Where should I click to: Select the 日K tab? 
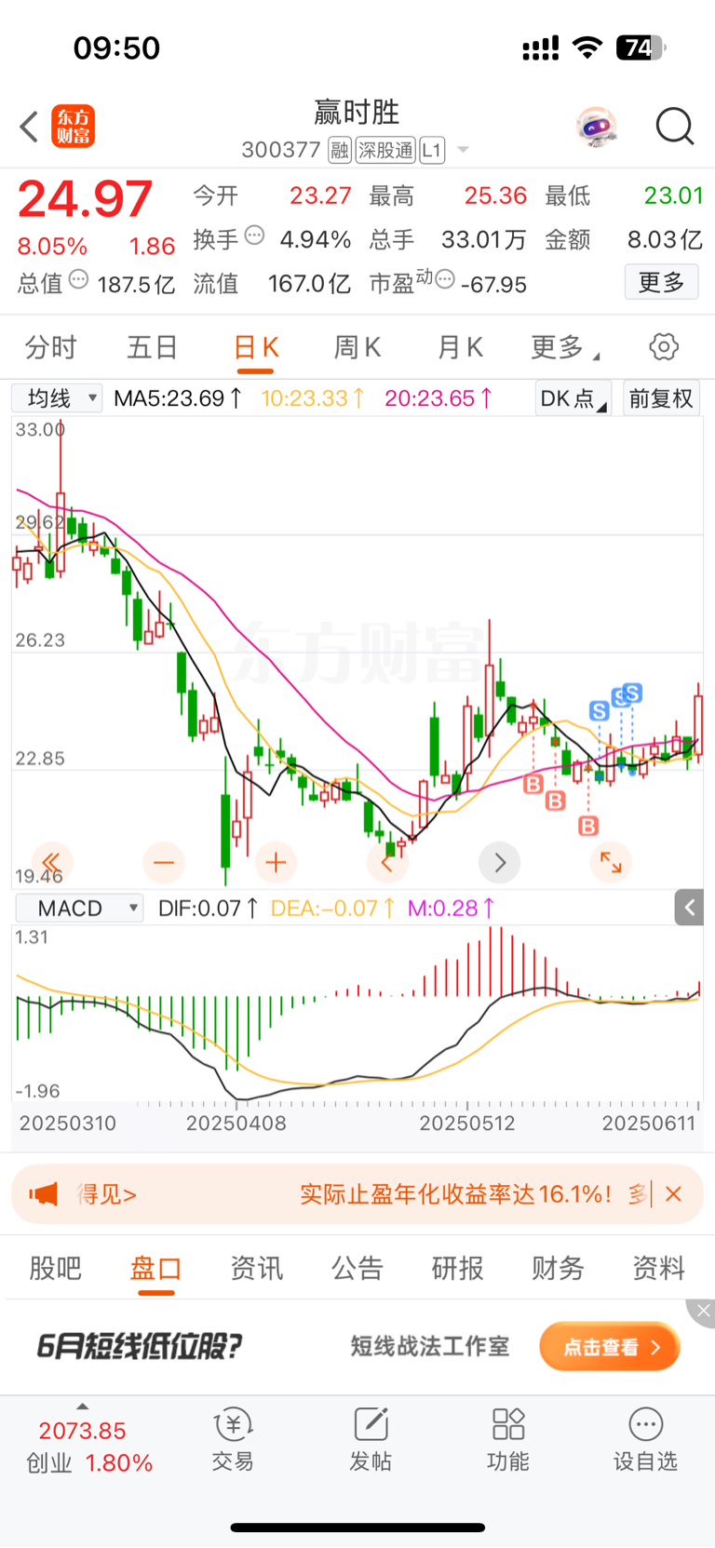(256, 347)
